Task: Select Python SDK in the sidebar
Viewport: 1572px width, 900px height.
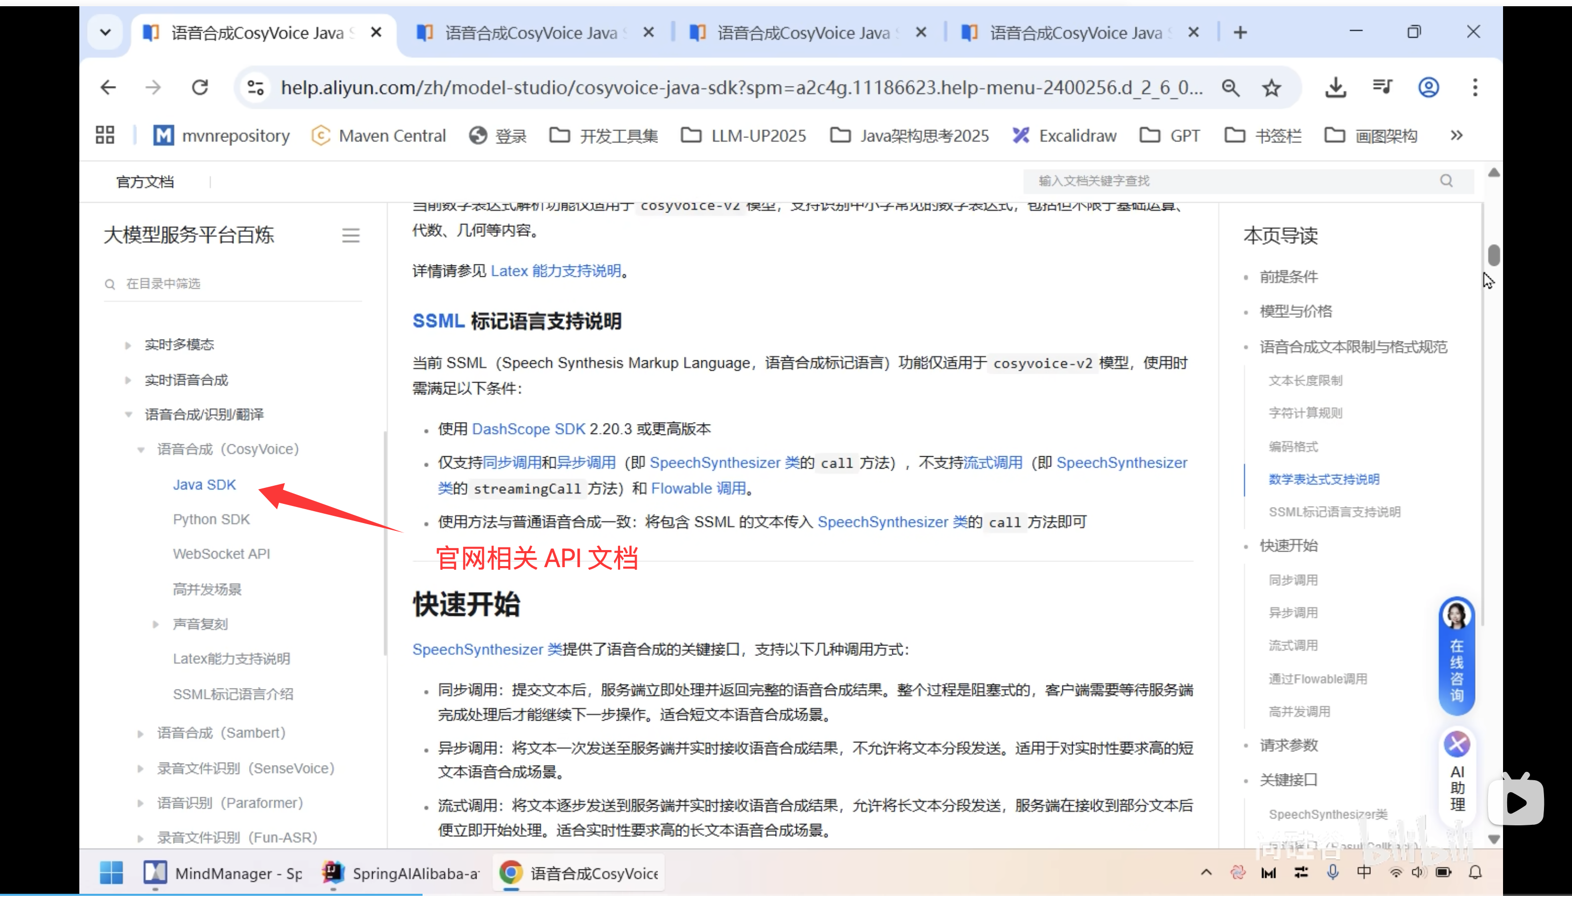Action: pos(212,519)
